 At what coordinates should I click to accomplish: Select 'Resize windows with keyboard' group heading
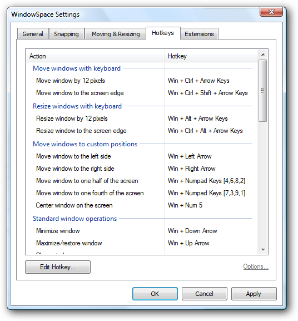pos(77,106)
